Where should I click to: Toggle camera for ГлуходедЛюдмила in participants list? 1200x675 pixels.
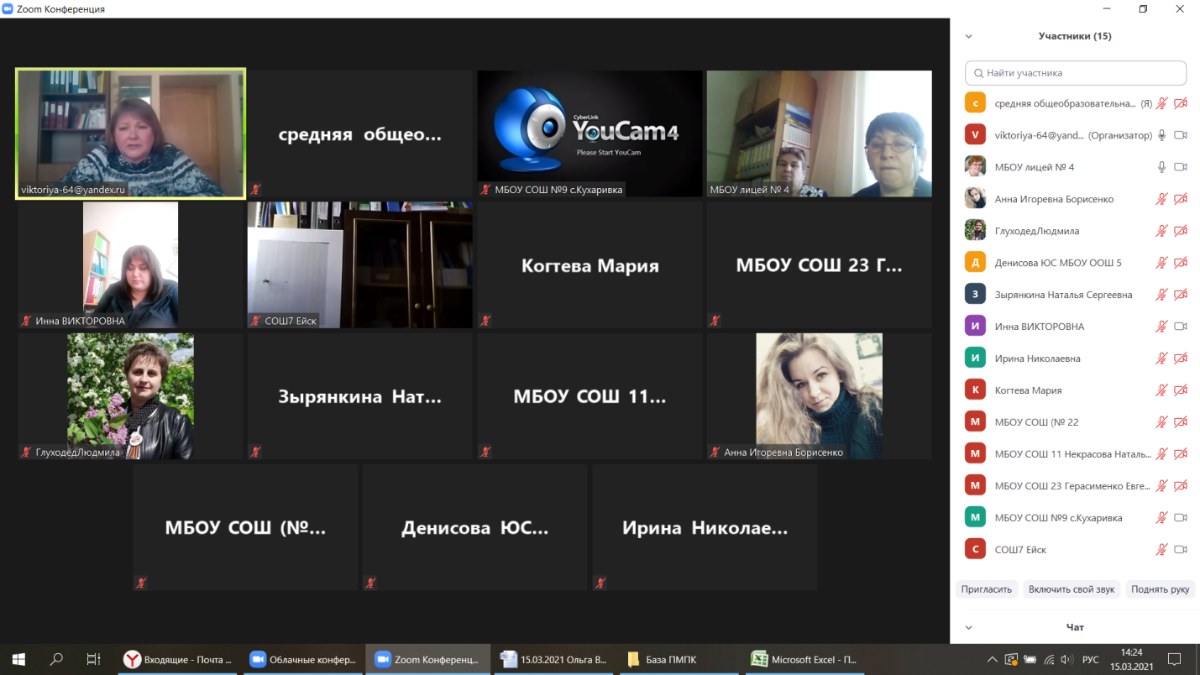pos(1180,231)
